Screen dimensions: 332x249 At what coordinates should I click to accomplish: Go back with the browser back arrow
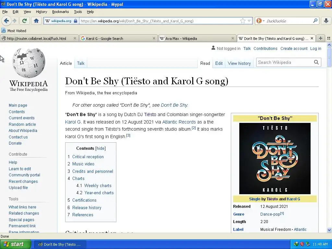tap(6, 21)
